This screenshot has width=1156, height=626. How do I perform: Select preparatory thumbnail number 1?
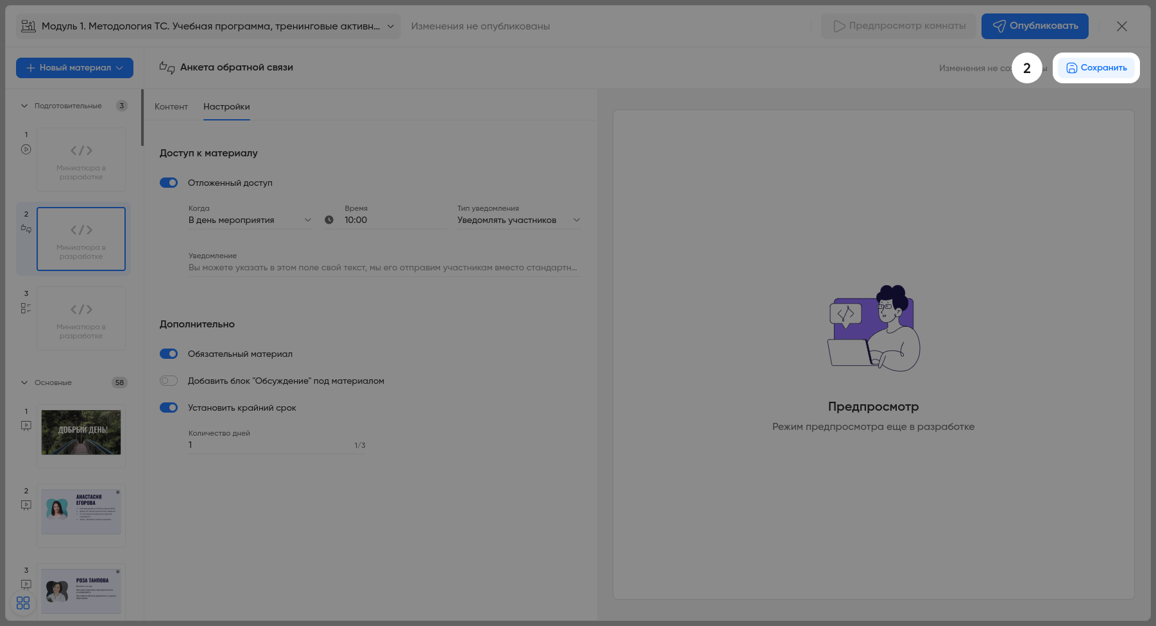(81, 160)
